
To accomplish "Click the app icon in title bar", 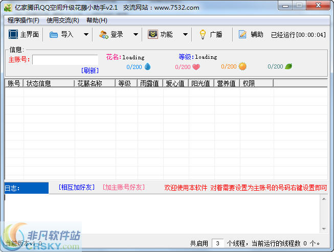I will click(8, 8).
